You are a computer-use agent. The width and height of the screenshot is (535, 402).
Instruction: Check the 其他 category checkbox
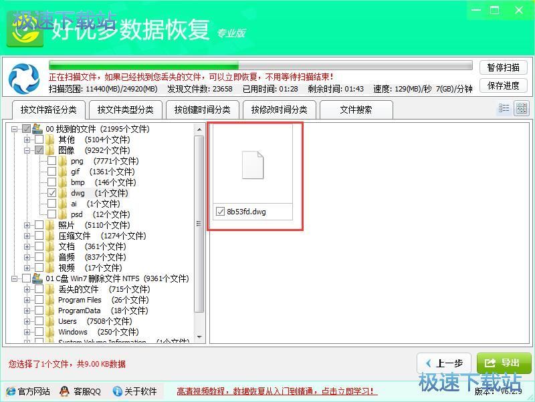(x=39, y=140)
